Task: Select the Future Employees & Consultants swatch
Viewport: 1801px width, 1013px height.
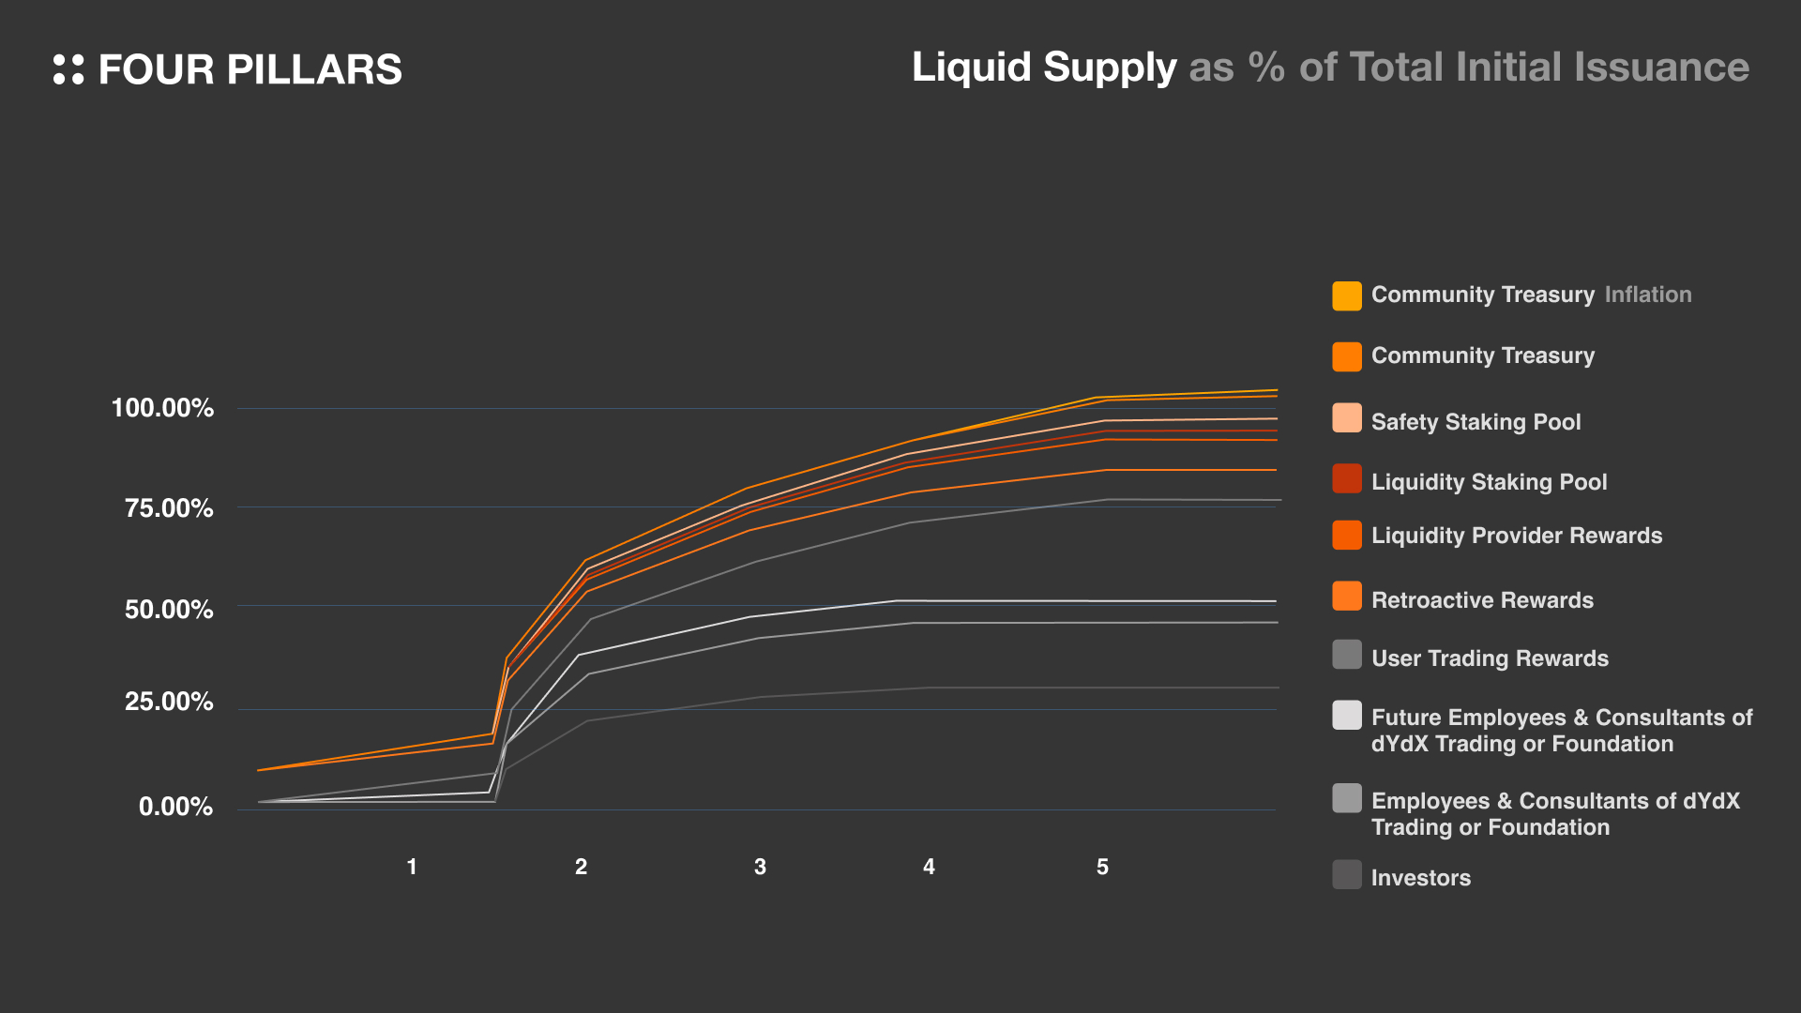Action: [x=1347, y=715]
